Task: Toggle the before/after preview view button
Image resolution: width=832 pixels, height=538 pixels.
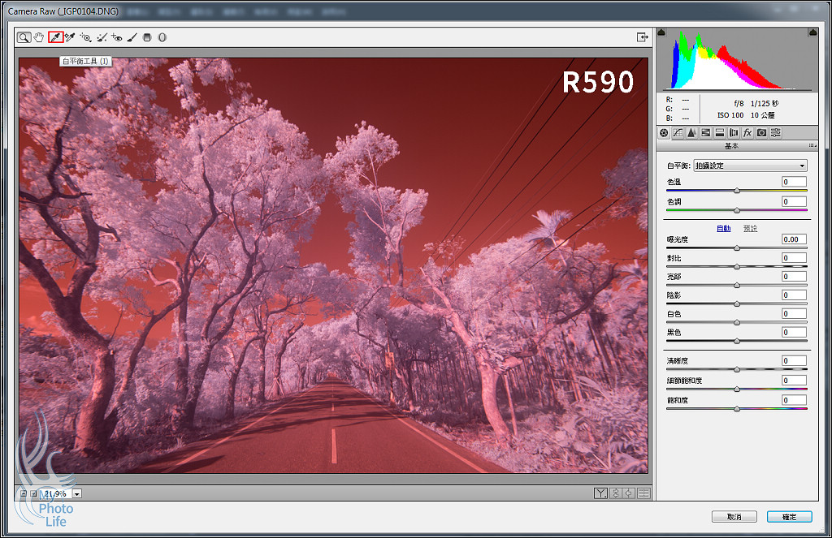Action: (600, 493)
